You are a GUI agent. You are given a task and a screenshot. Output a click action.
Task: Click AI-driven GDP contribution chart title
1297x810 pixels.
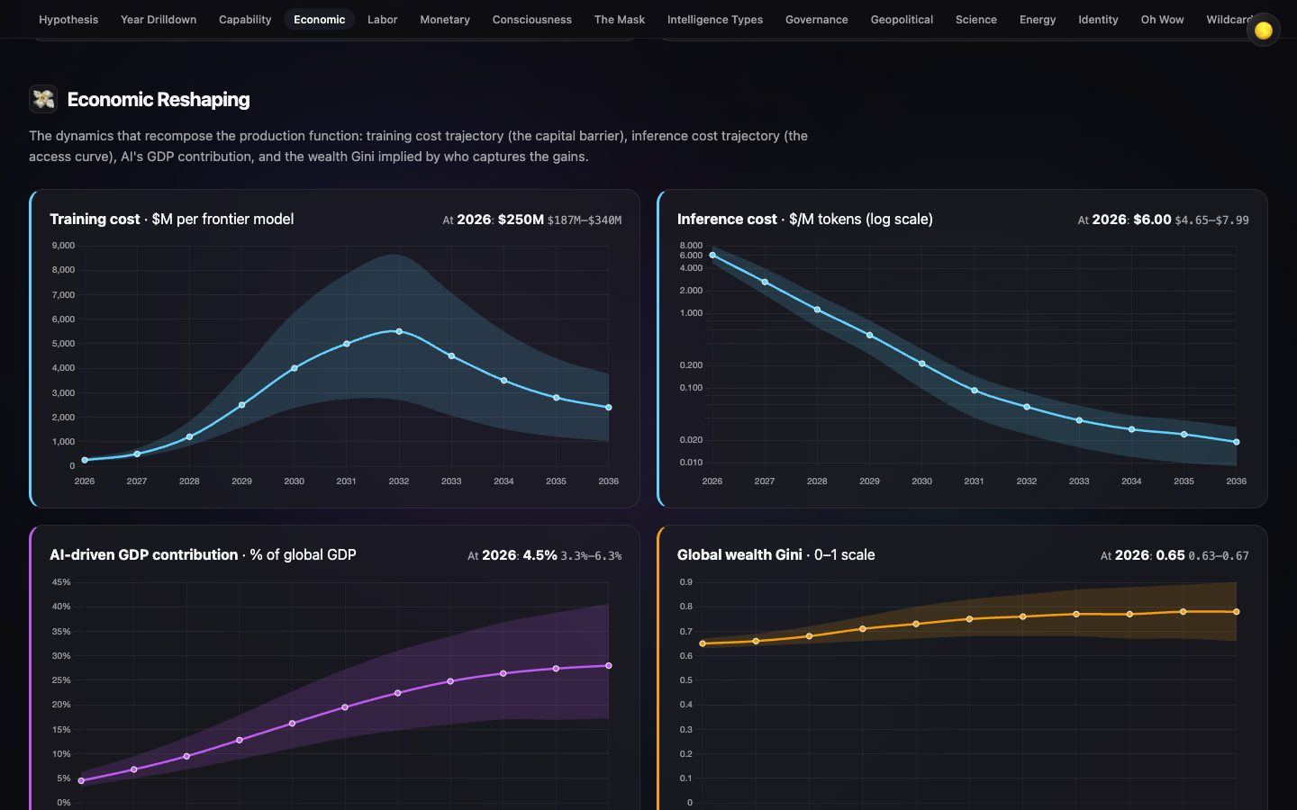203,554
